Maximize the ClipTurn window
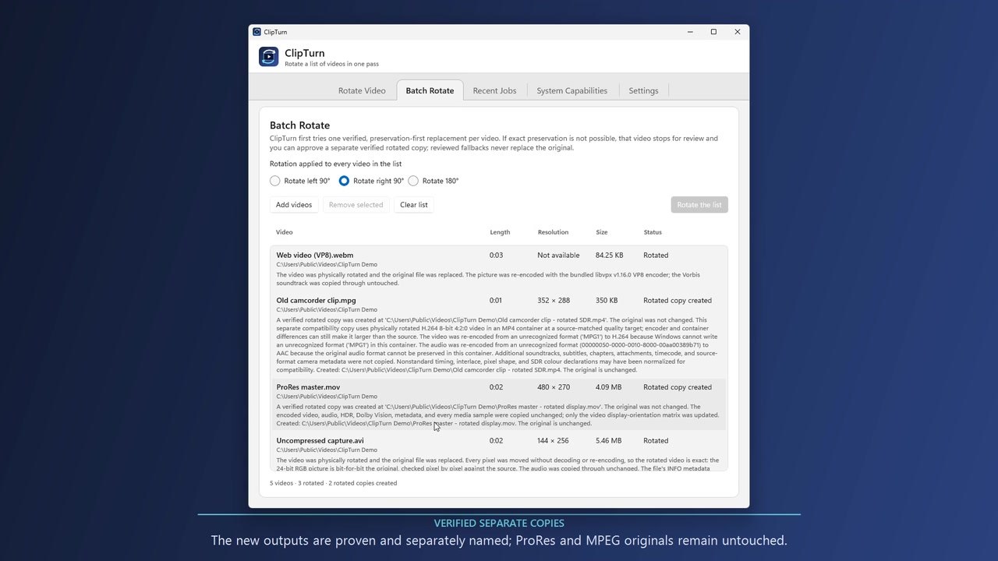The width and height of the screenshot is (998, 561). [713, 32]
